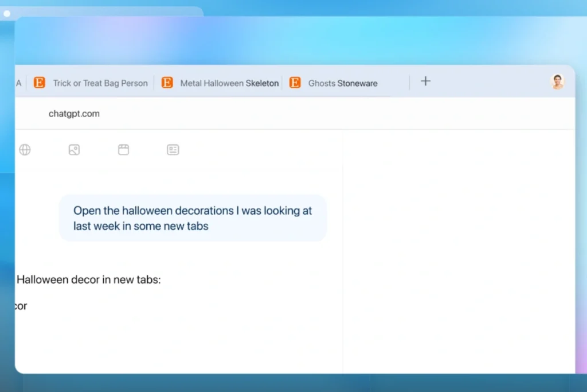Click the Halloween decorations message bubble
Screen dimensions: 587x392
pyautogui.click(x=193, y=218)
